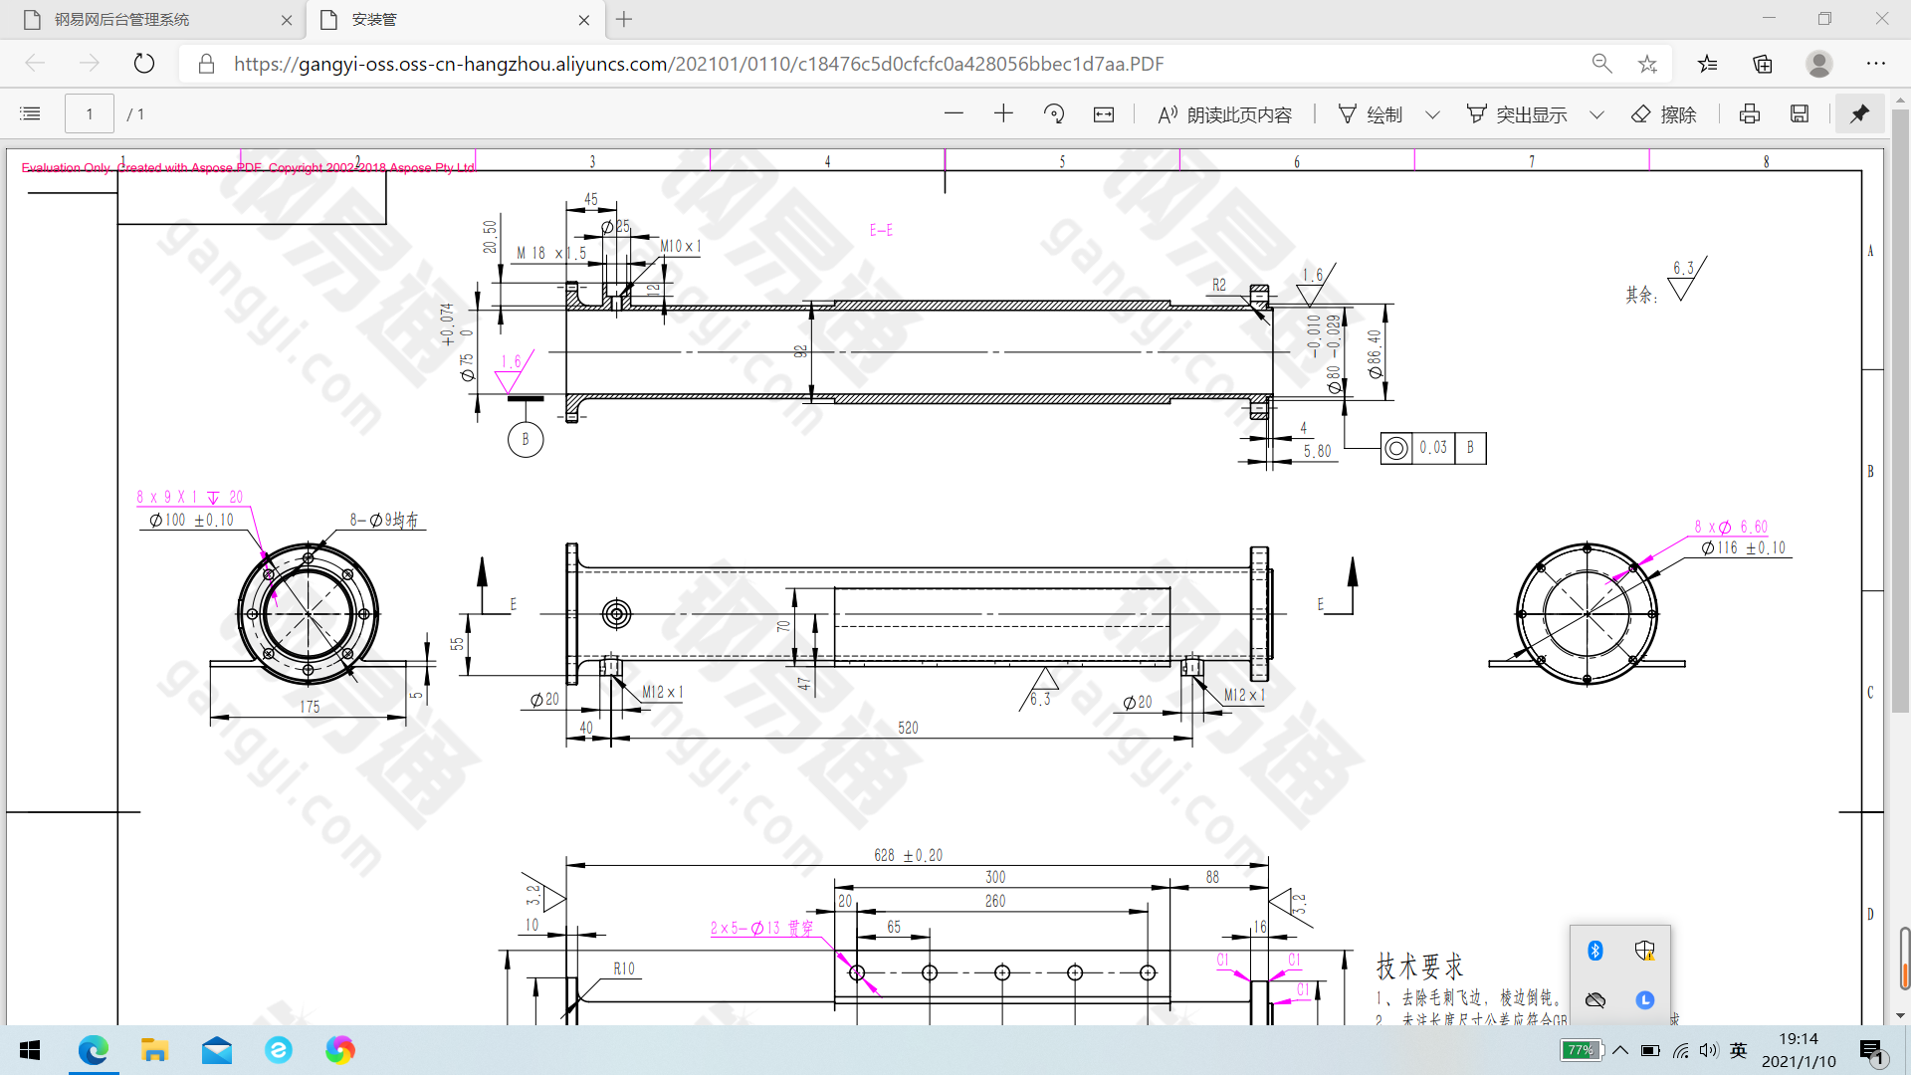Open network Wi-Fi settings

(x=1681, y=1050)
